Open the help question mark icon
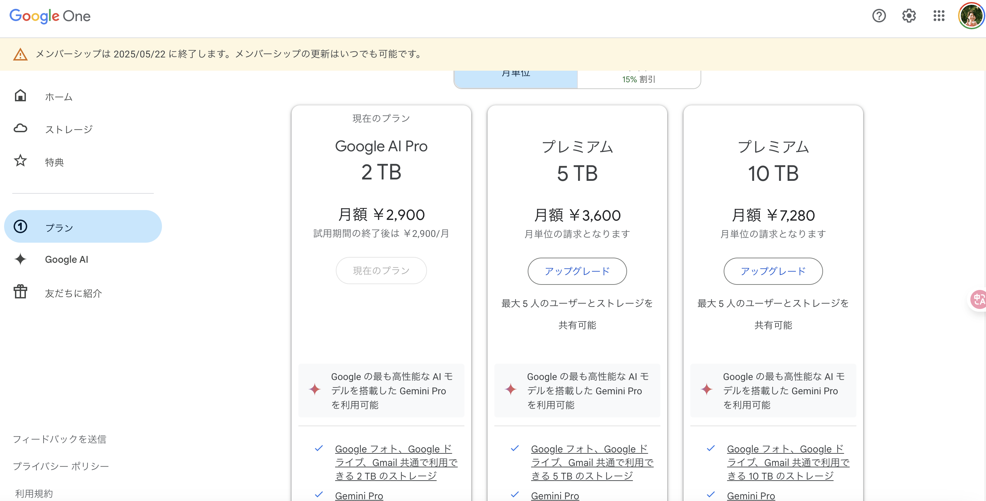 click(879, 16)
